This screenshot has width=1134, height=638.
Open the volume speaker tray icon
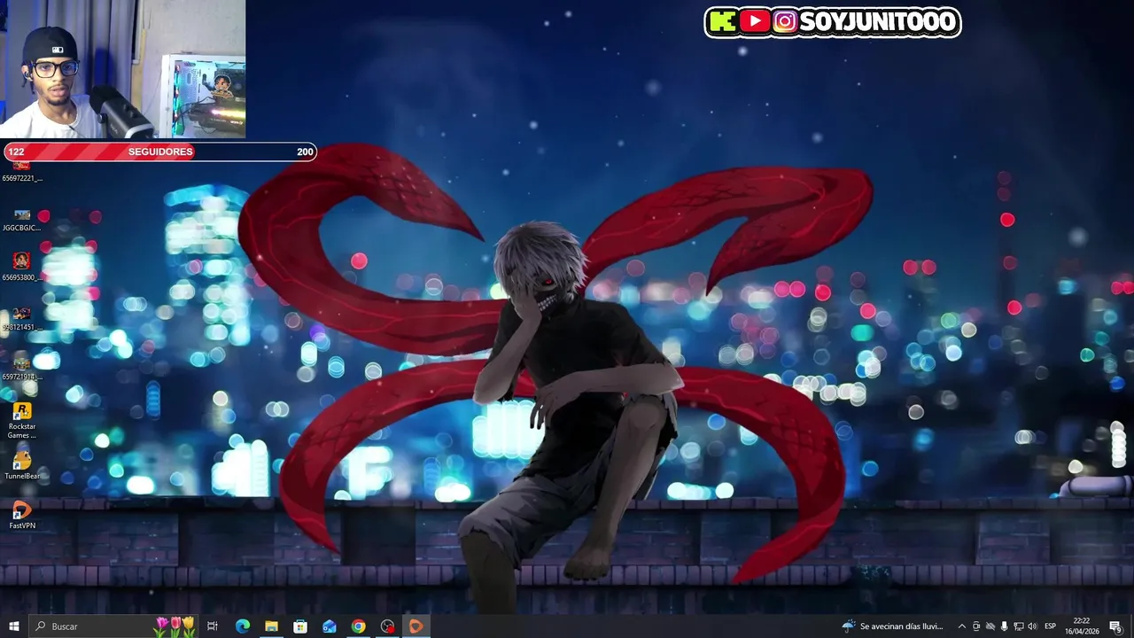coord(1032,626)
